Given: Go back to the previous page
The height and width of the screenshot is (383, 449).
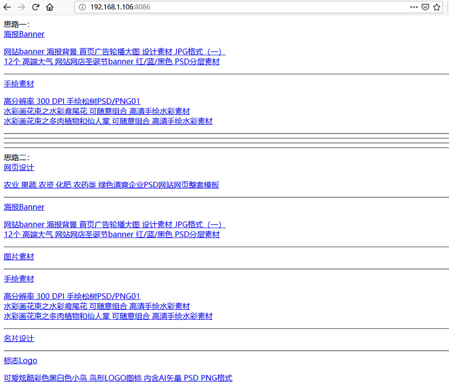Looking at the screenshot, I should (7, 7).
